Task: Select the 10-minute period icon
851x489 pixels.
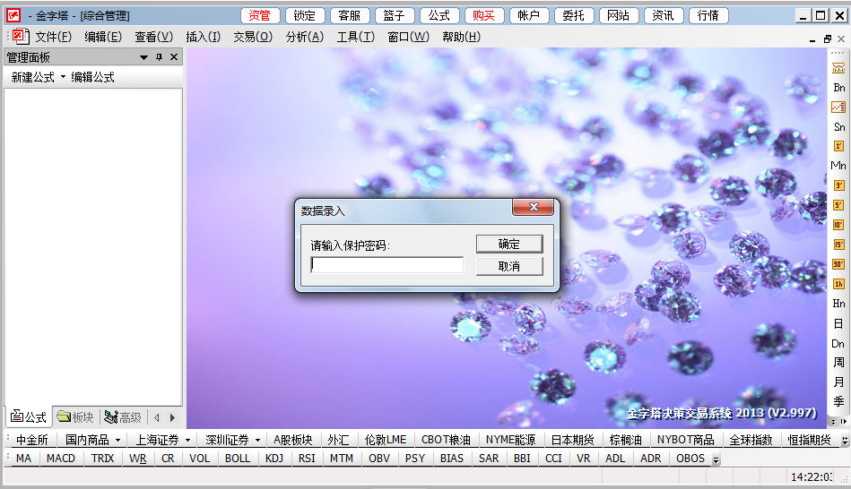Action: pos(838,225)
